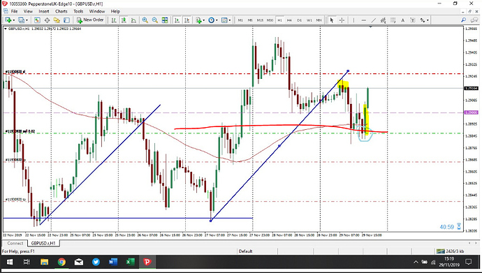This screenshot has width=482, height=273.
Task: Open the periodicity clock dropdown arrow
Action: (x=217, y=20)
